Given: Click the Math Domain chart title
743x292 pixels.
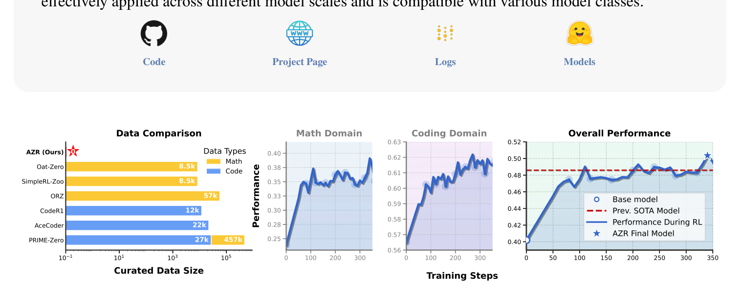Looking at the screenshot, I should click(329, 134).
